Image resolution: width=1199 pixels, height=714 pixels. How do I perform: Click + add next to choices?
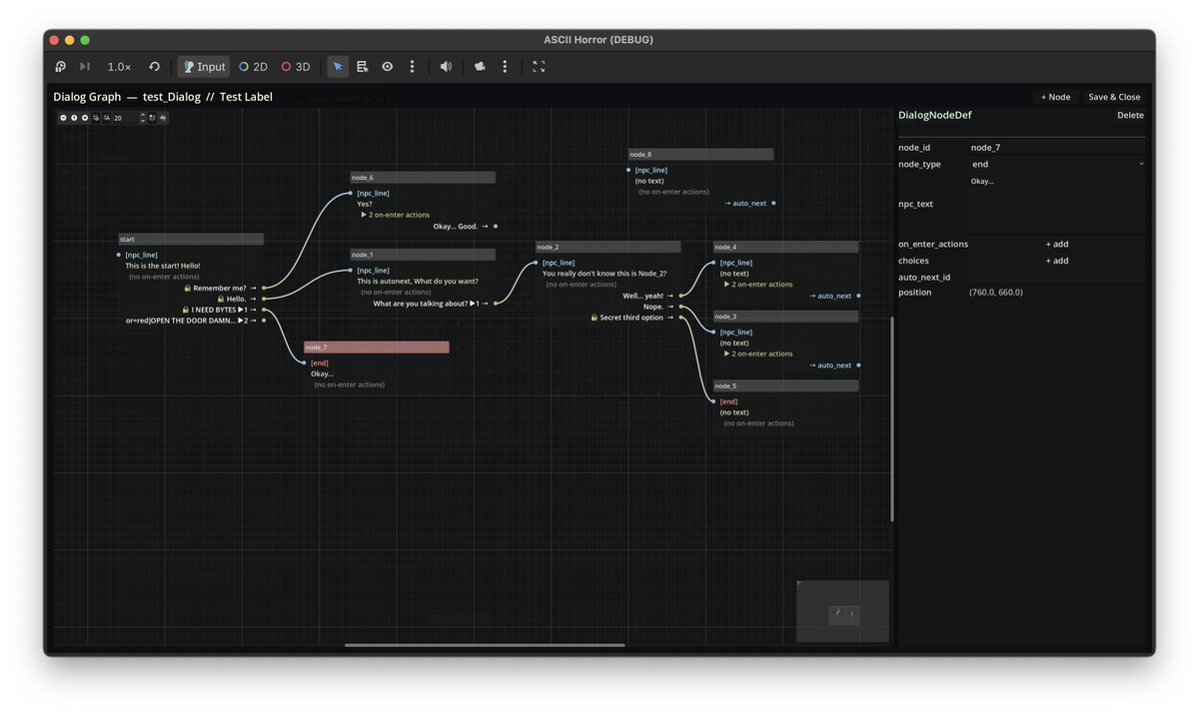(1057, 261)
